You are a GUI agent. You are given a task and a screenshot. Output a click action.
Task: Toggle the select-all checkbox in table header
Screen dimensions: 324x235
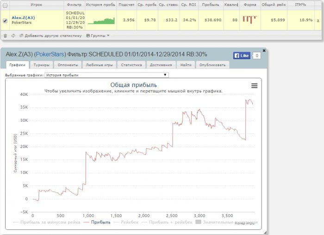pos(5,6)
